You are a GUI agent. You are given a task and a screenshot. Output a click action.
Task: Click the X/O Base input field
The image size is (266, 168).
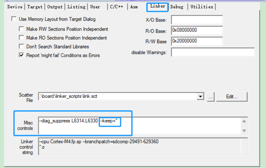click(197, 20)
